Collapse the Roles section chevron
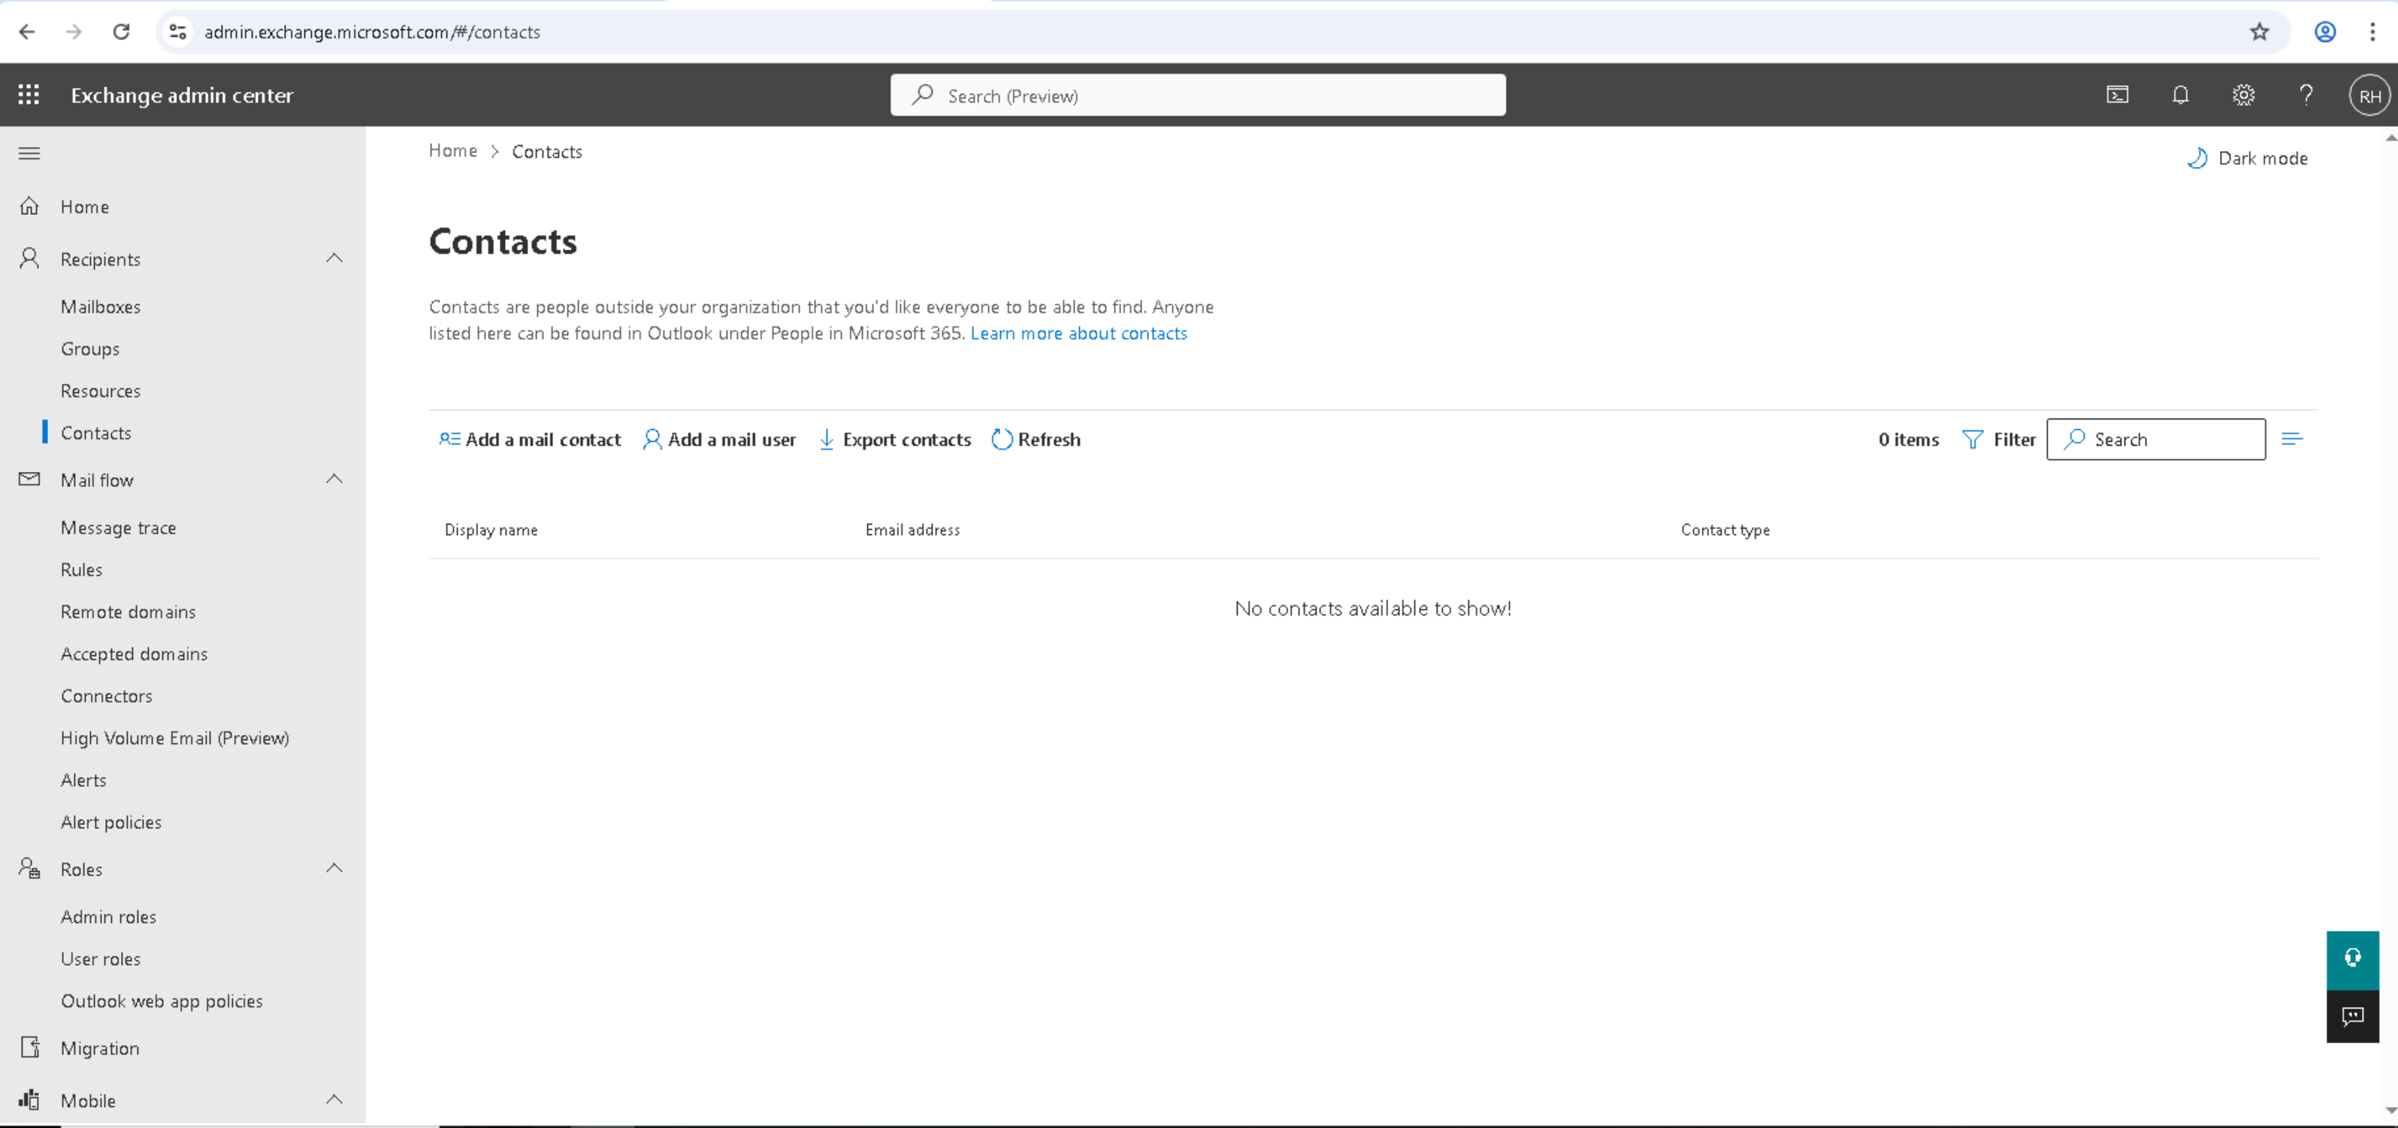 click(x=334, y=868)
